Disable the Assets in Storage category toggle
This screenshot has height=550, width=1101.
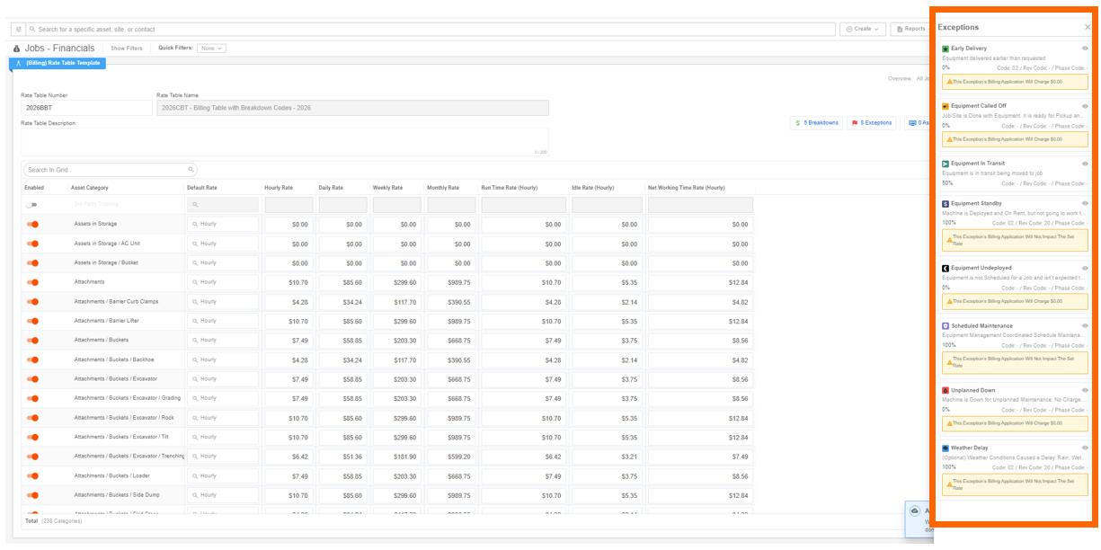tap(32, 224)
